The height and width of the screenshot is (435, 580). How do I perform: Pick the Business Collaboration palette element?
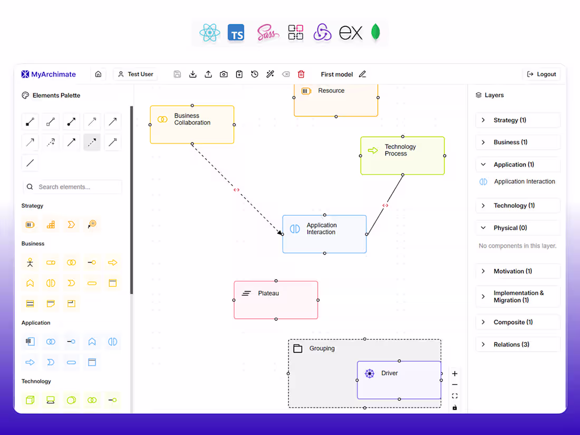(71, 263)
